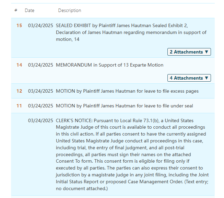Click the date beside entry 15
This screenshot has height=198, width=224.
click(40, 25)
